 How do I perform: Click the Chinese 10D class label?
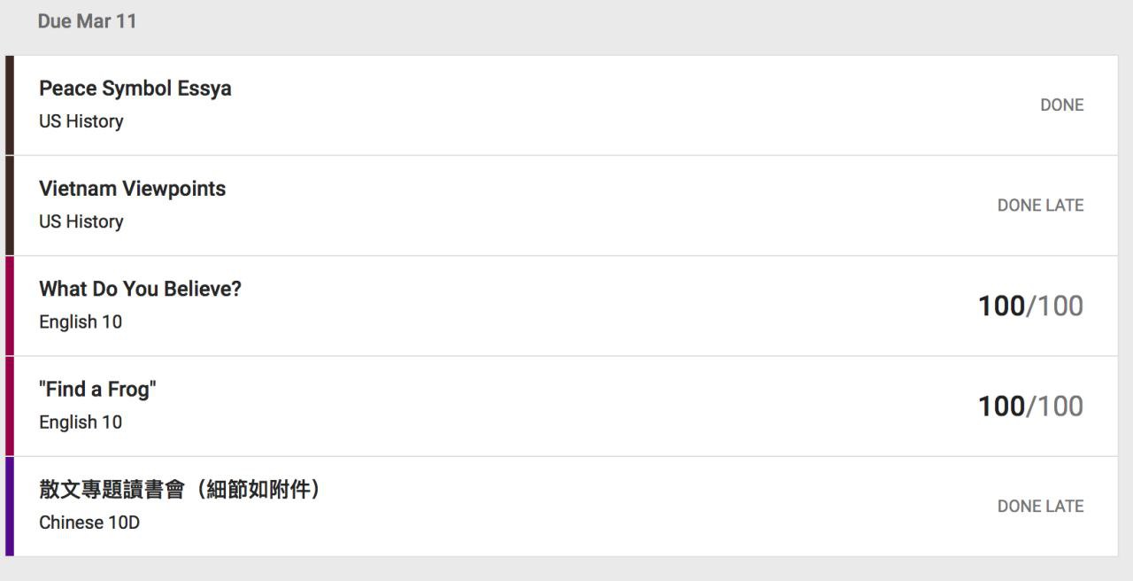pyautogui.click(x=89, y=523)
